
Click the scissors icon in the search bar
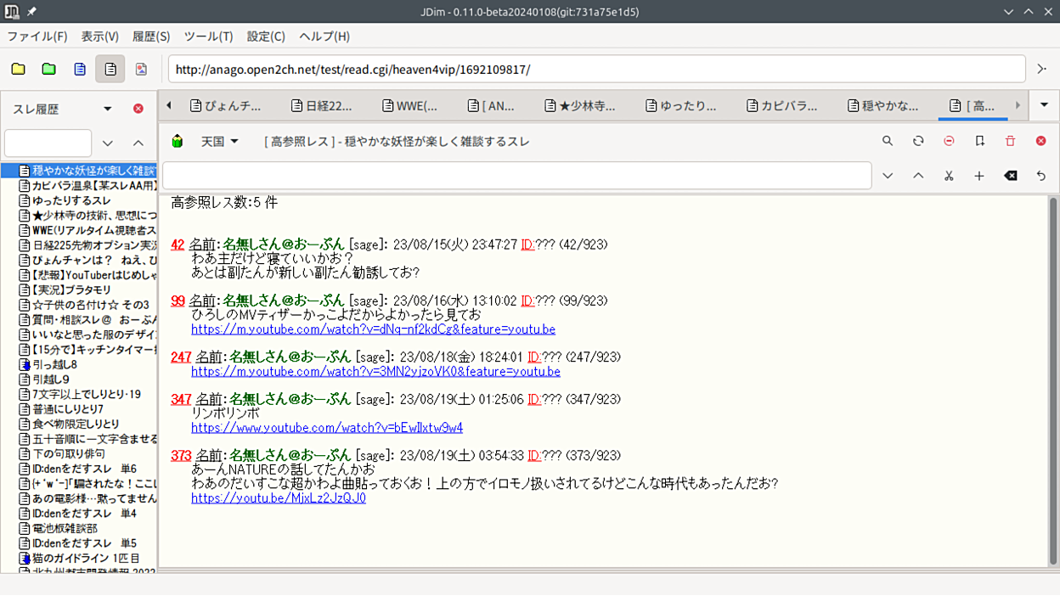pyautogui.click(x=949, y=176)
